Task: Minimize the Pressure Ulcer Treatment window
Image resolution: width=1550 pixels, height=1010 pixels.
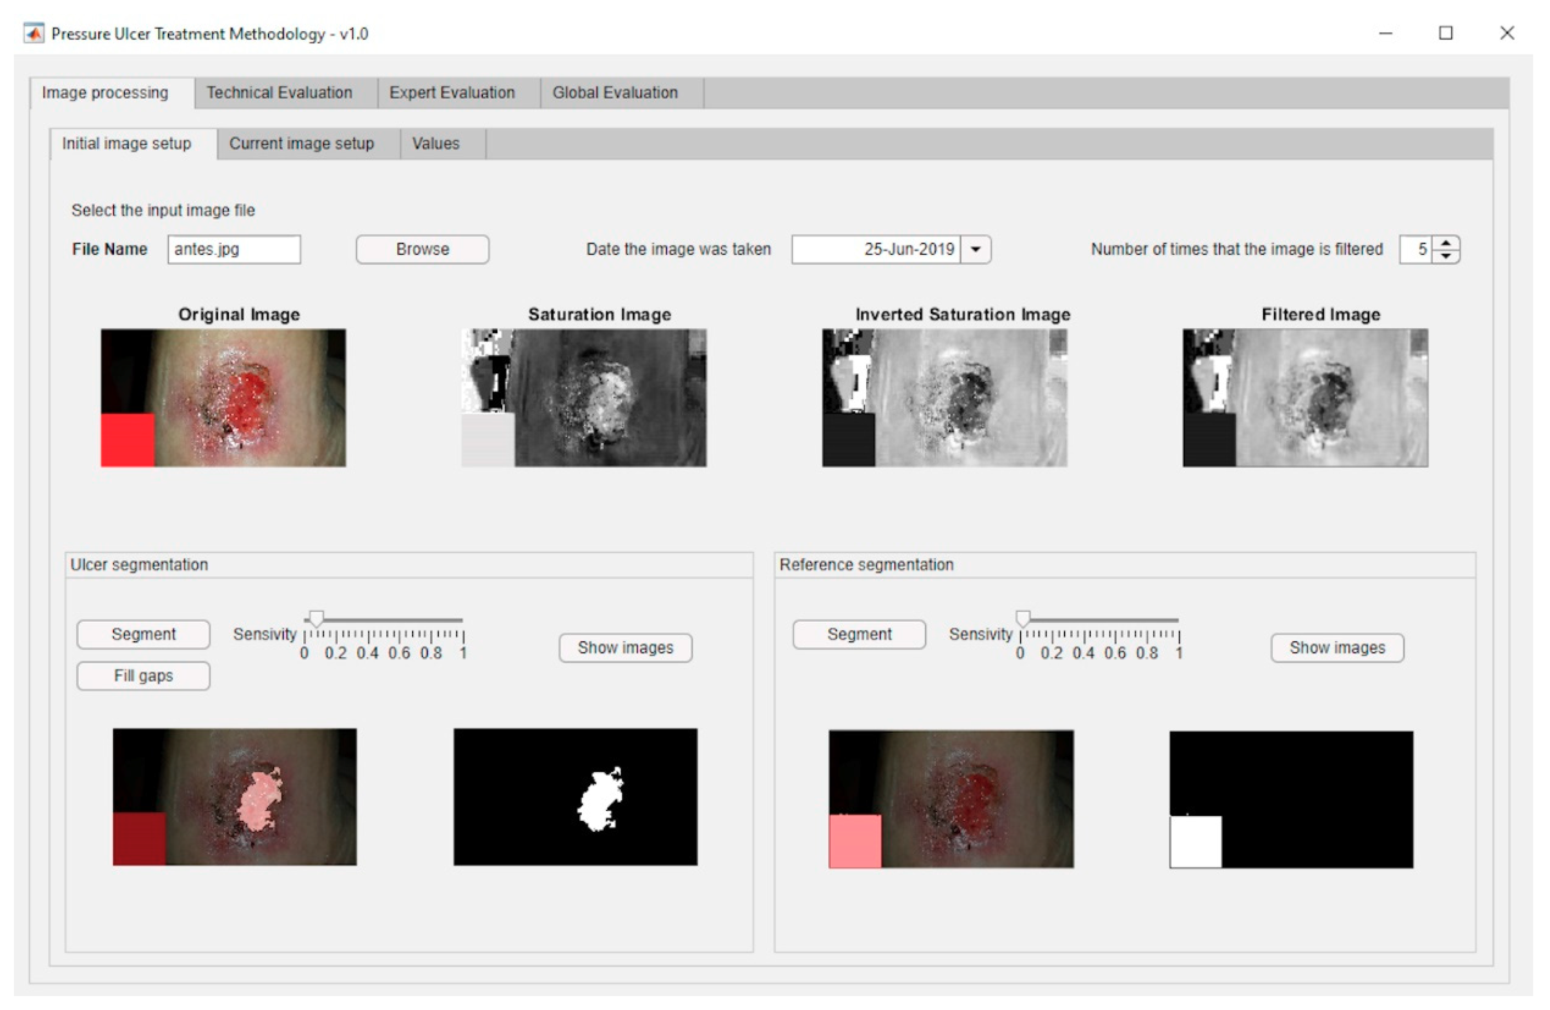Action: click(1385, 33)
